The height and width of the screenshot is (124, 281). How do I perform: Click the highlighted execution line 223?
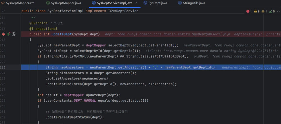151,67
